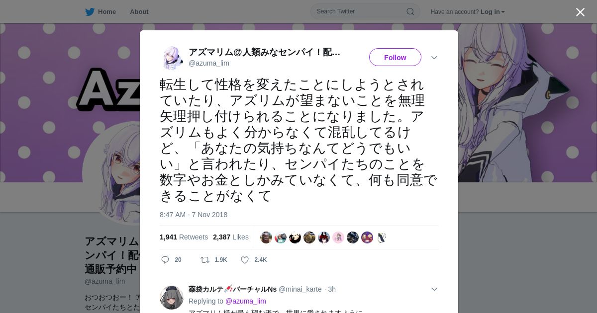View the 1,941 Retweets list
The height and width of the screenshot is (313, 597).
[184, 237]
